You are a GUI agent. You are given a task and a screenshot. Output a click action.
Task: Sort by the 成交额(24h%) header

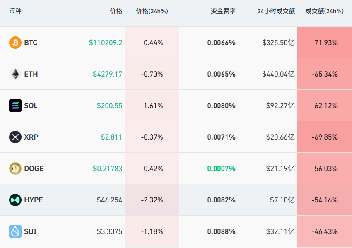click(x=324, y=11)
